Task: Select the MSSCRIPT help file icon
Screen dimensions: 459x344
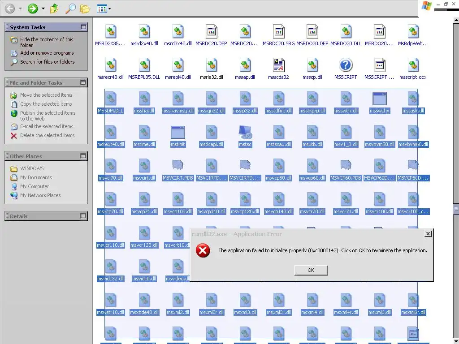Action: coord(346,65)
